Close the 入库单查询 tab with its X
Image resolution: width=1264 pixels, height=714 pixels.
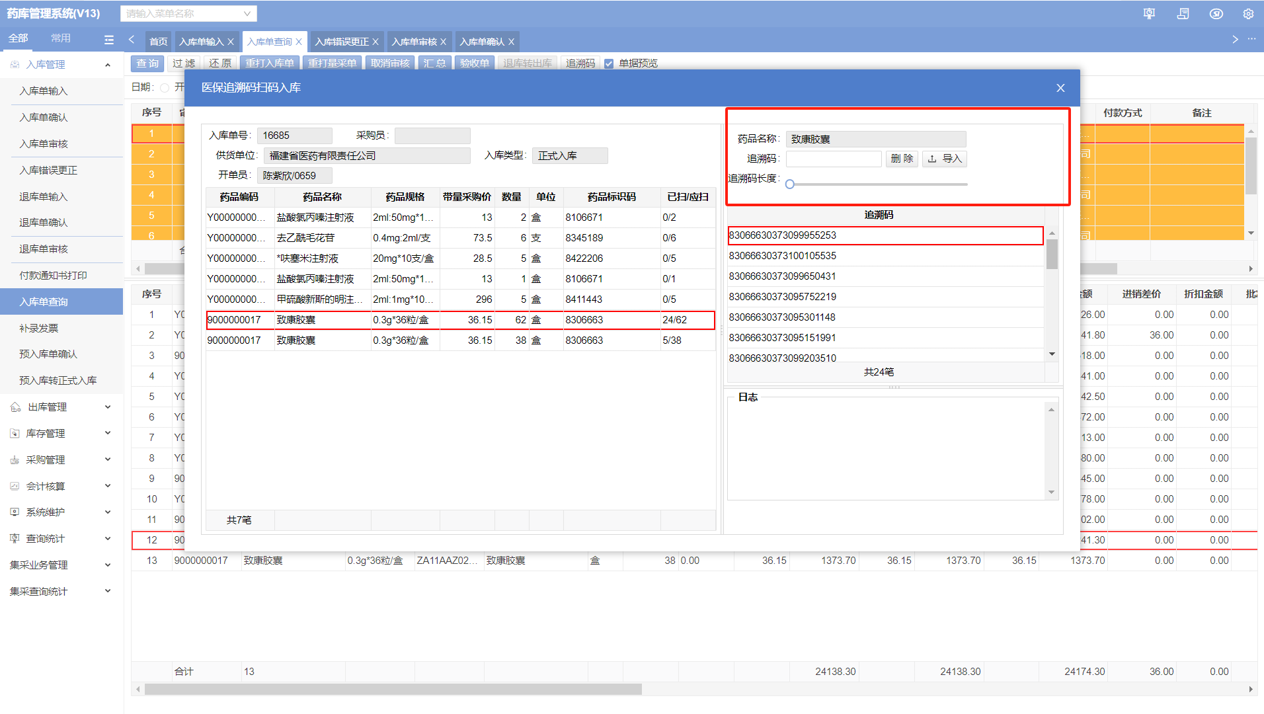click(x=299, y=42)
